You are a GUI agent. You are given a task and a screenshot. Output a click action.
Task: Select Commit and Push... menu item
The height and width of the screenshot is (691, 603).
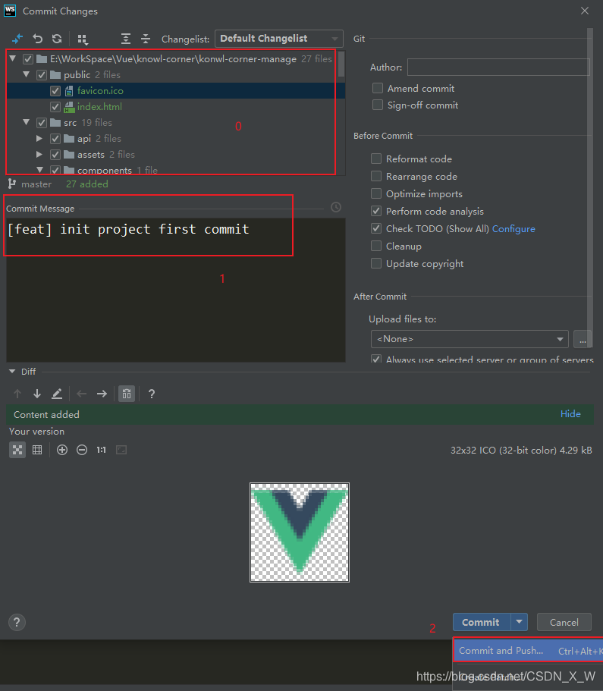click(x=528, y=651)
